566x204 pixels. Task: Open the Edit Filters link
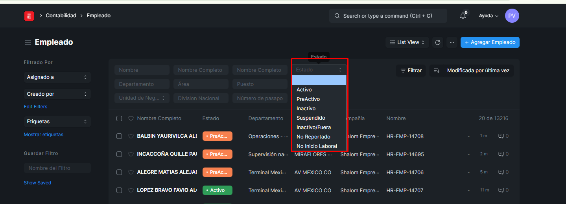click(x=35, y=107)
